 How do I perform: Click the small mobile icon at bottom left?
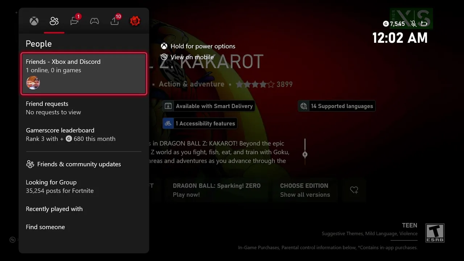pyautogui.click(x=12, y=240)
